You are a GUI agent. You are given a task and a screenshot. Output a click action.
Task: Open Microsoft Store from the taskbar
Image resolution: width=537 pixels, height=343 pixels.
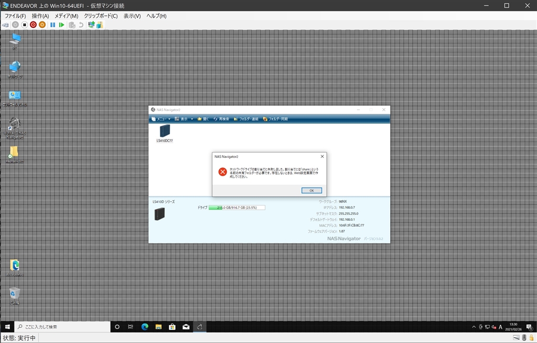point(172,327)
